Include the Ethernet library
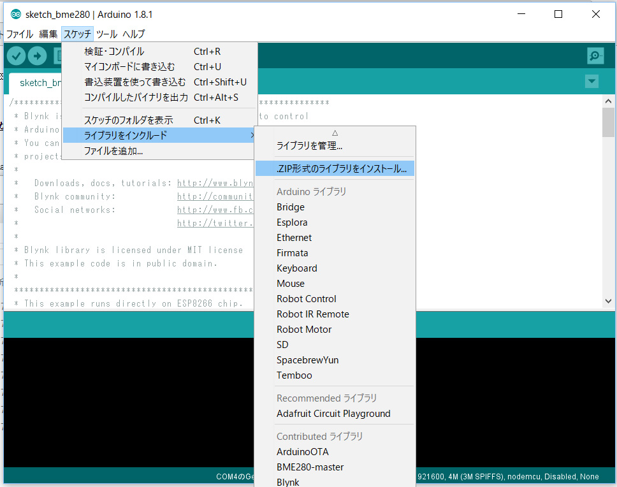This screenshot has width=617, height=487. [x=294, y=238]
